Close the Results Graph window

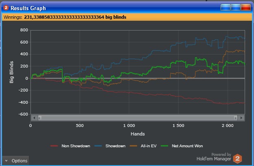coord(246,7)
